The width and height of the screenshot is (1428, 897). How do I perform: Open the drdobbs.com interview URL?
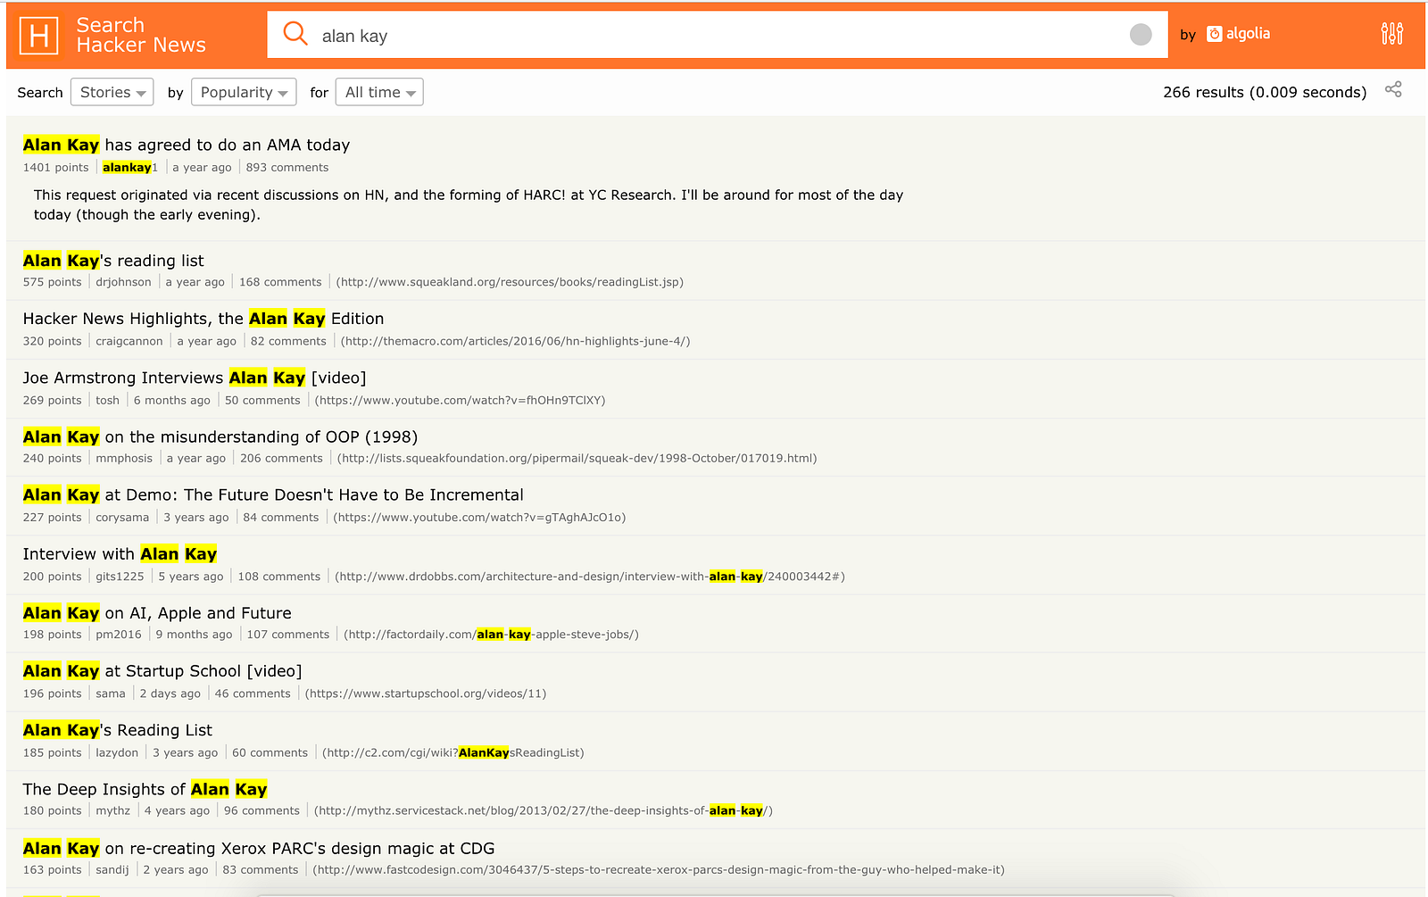[590, 577]
